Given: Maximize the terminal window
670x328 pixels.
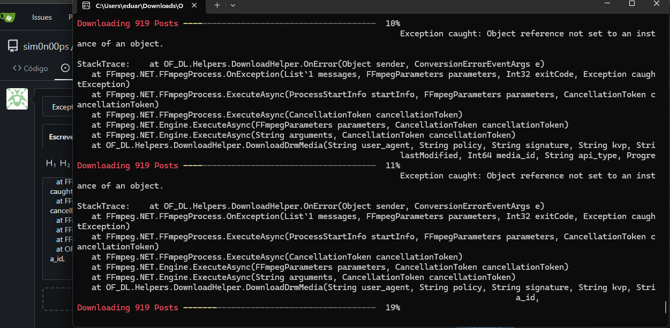Looking at the screenshot, I should click(x=632, y=4).
